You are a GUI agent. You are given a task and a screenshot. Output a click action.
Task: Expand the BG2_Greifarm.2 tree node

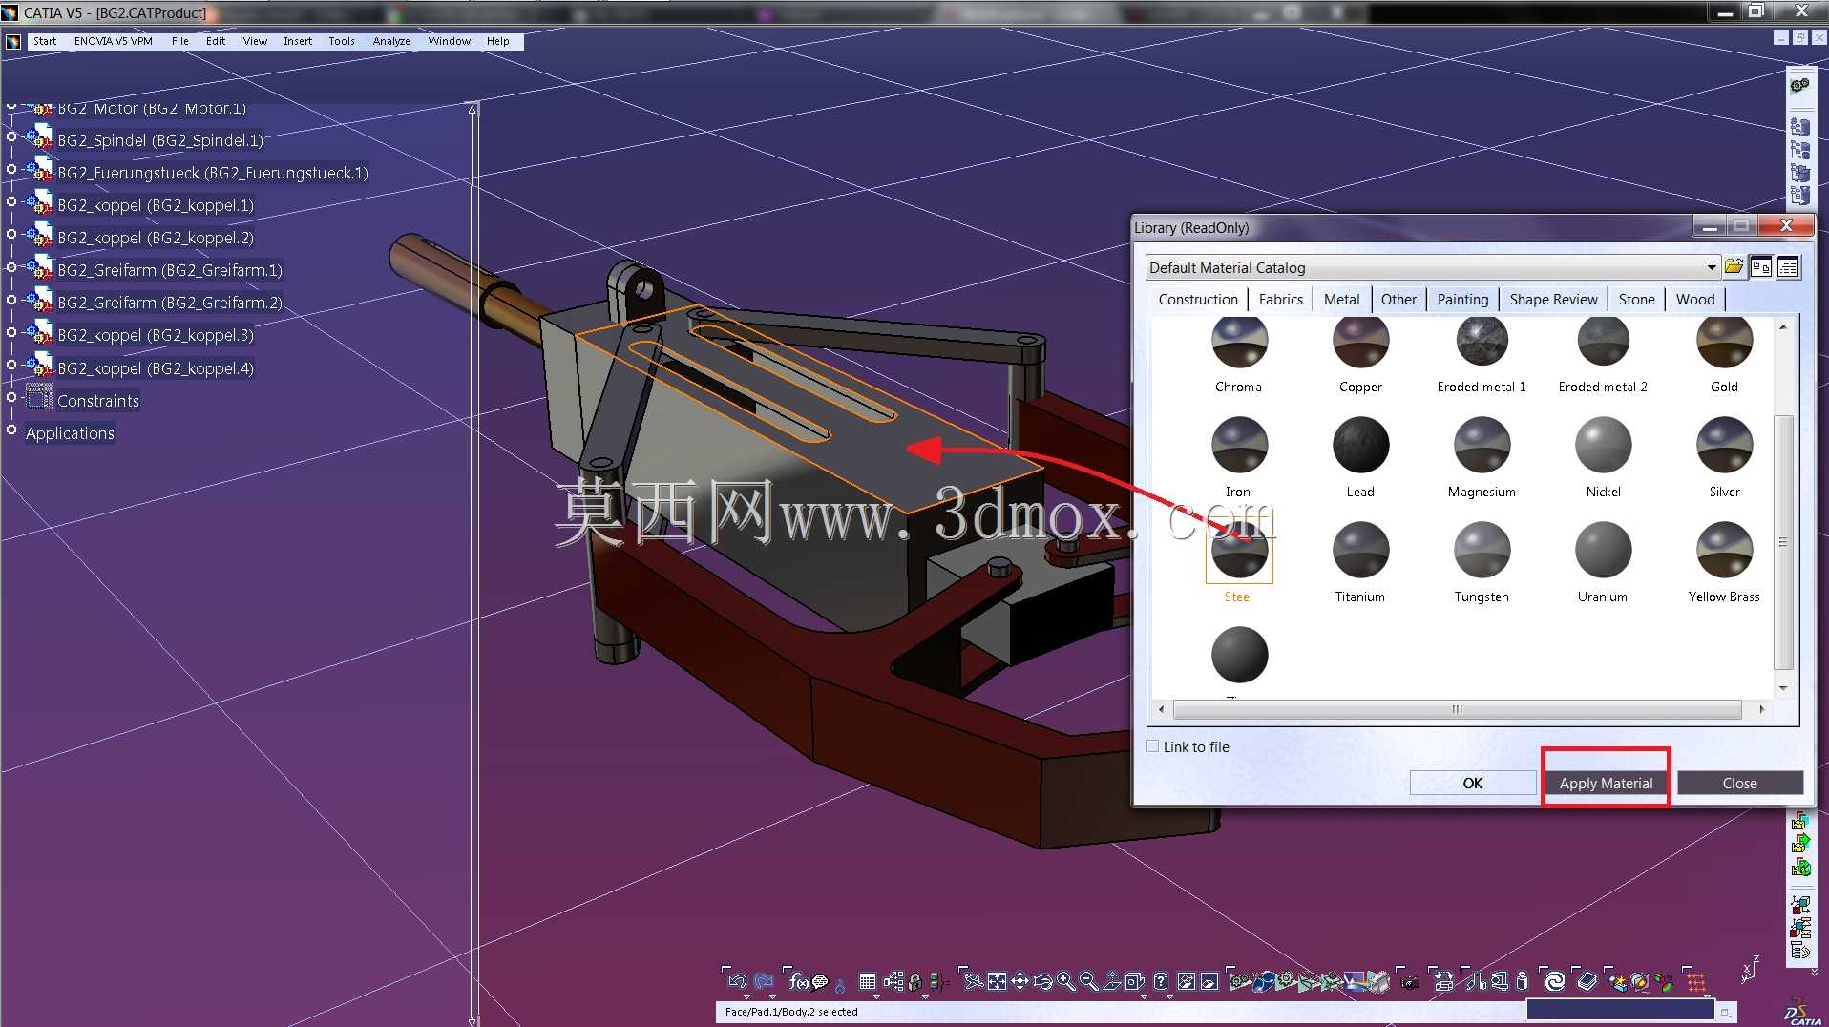pyautogui.click(x=11, y=300)
